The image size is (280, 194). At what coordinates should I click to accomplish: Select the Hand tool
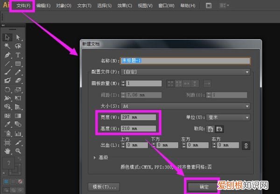(x=7, y=151)
